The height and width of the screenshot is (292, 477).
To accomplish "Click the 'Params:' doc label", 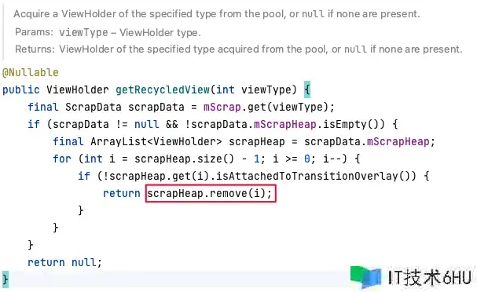I will (x=34, y=32).
